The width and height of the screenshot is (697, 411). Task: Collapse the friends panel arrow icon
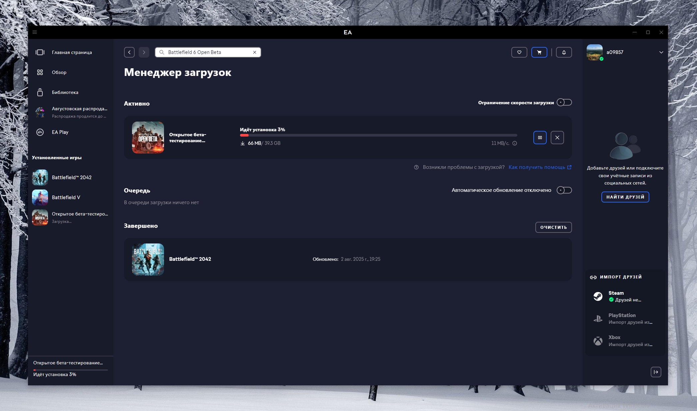click(656, 372)
